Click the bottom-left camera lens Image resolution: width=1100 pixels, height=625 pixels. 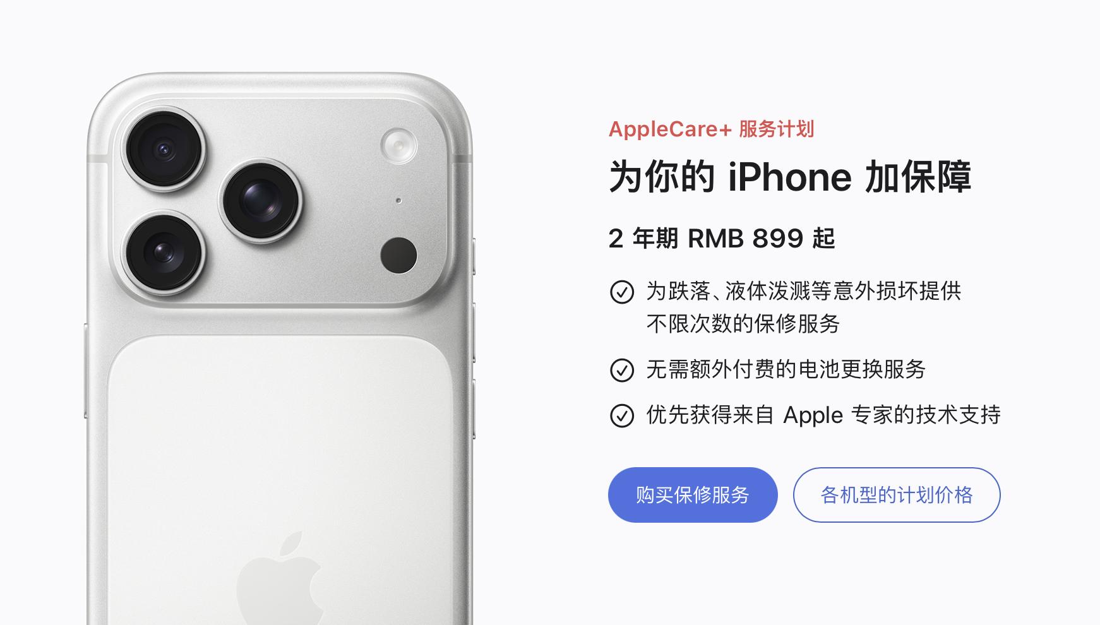164,253
